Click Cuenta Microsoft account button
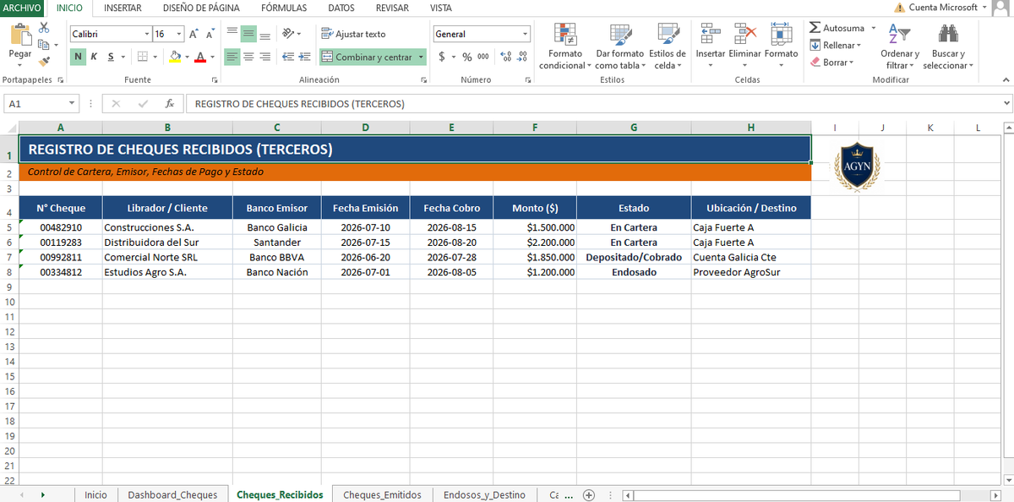 tap(943, 8)
